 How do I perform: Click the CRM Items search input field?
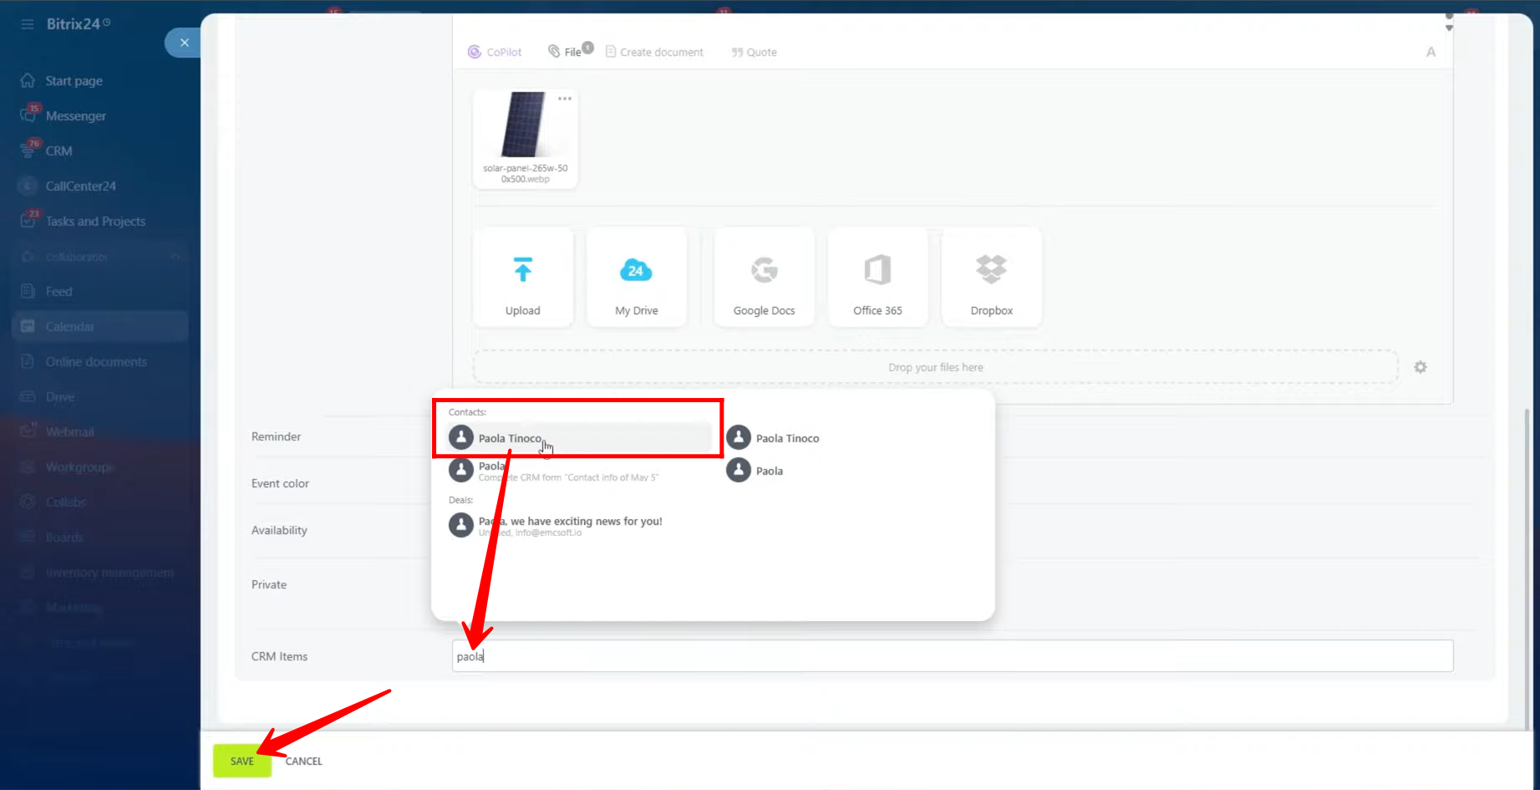pyautogui.click(x=953, y=656)
